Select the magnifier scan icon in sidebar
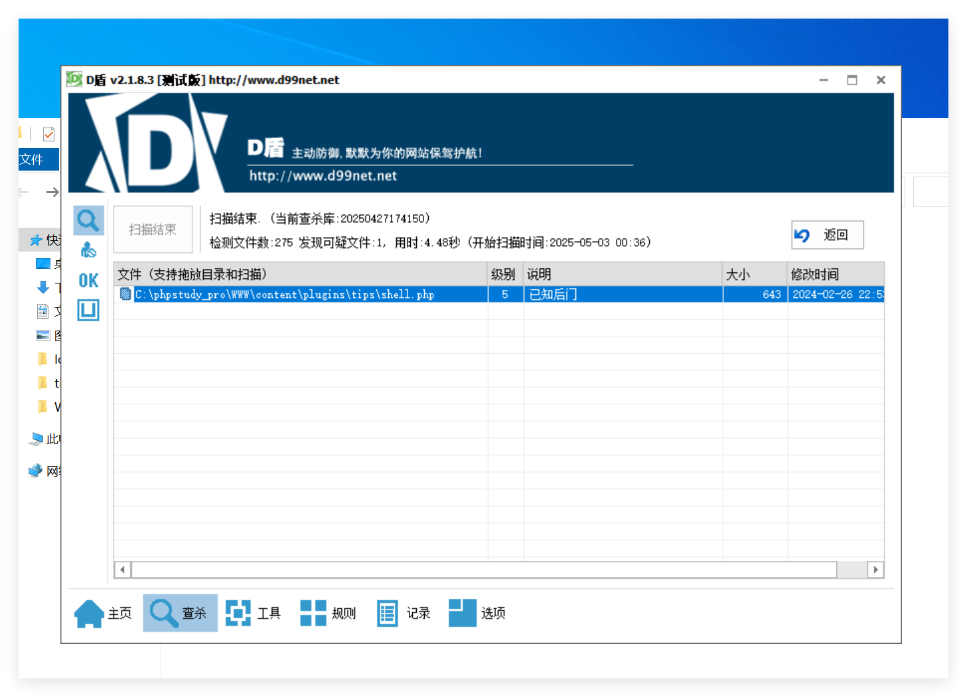The height and width of the screenshot is (697, 967). tap(88, 220)
